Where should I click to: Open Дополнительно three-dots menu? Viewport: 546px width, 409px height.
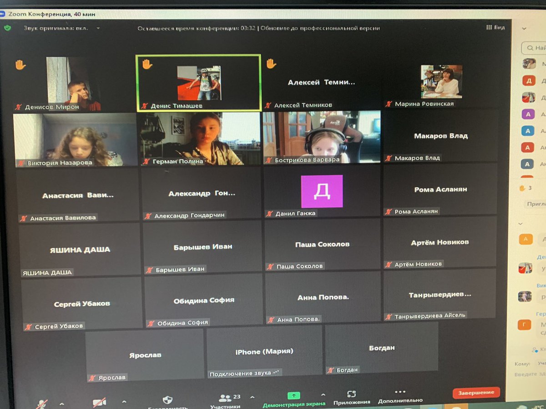point(400,392)
